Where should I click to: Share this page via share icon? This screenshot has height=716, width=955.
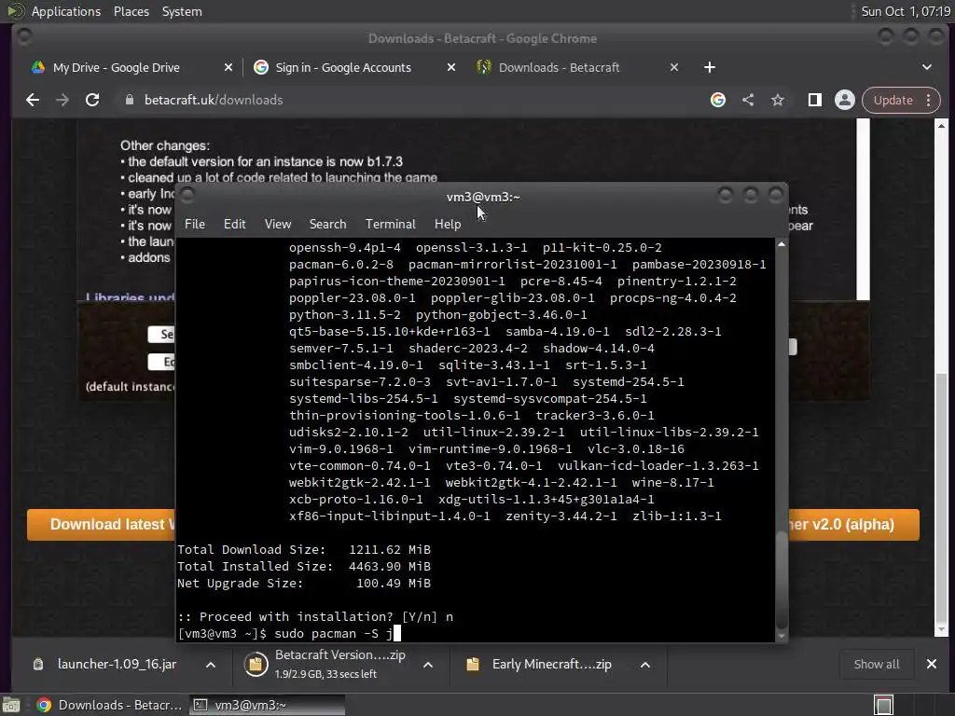click(748, 100)
